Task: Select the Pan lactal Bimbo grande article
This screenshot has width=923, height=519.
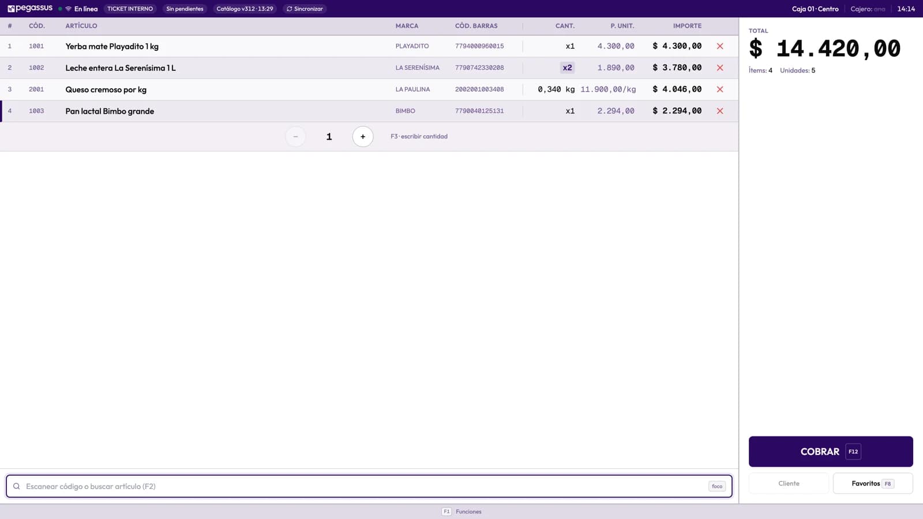Action: coord(110,111)
